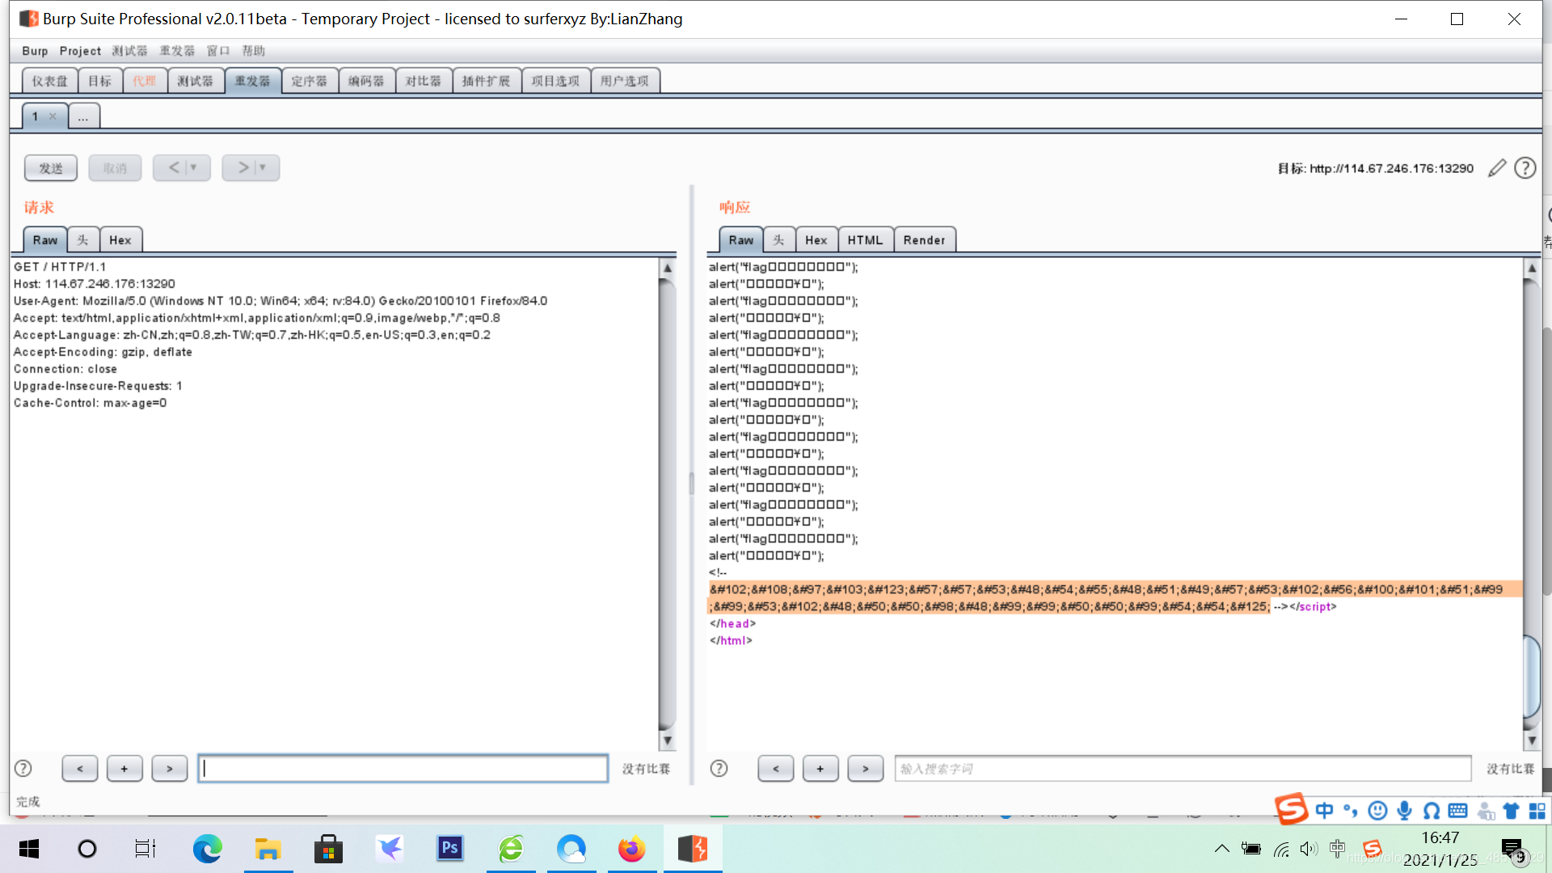The width and height of the screenshot is (1552, 873).
Task: Select the 重发器 repeater tab
Action: (253, 81)
